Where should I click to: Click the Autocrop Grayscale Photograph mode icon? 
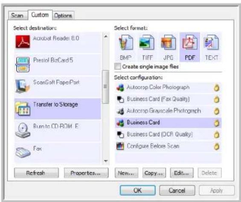coord(120,111)
